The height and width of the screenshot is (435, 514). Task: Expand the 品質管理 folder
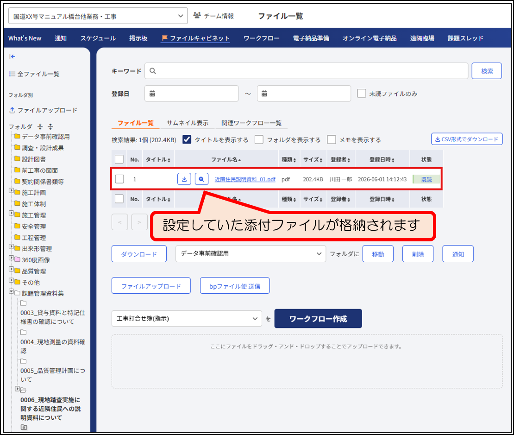click(12, 269)
